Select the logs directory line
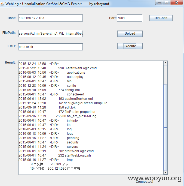Image resolution: width=184 pixels, height=186 pixels. click(x=46, y=134)
